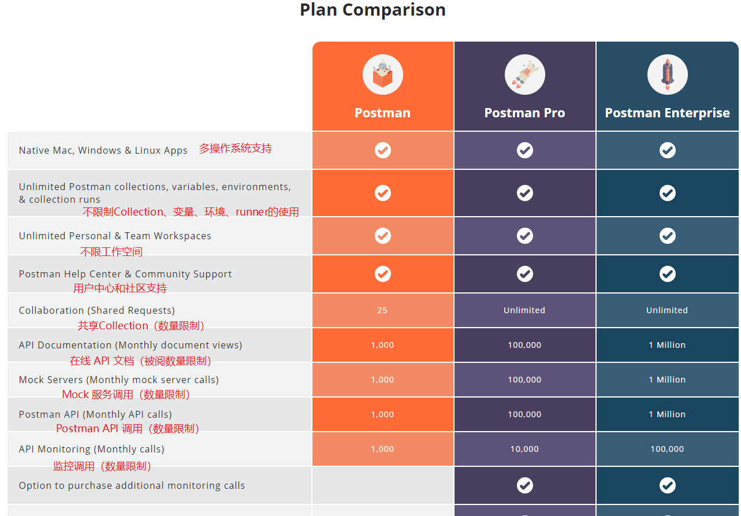
Task: Click Enterprise checkmark for Help Center & Community Support
Action: tap(668, 273)
